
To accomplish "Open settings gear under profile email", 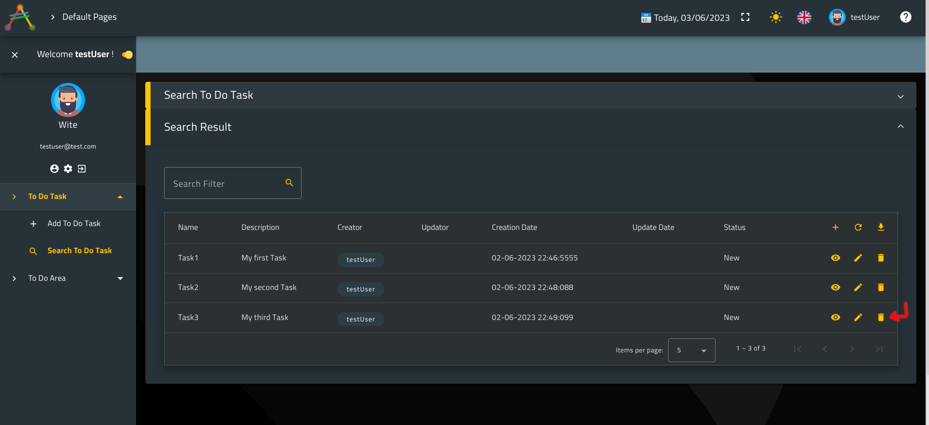I will (68, 168).
